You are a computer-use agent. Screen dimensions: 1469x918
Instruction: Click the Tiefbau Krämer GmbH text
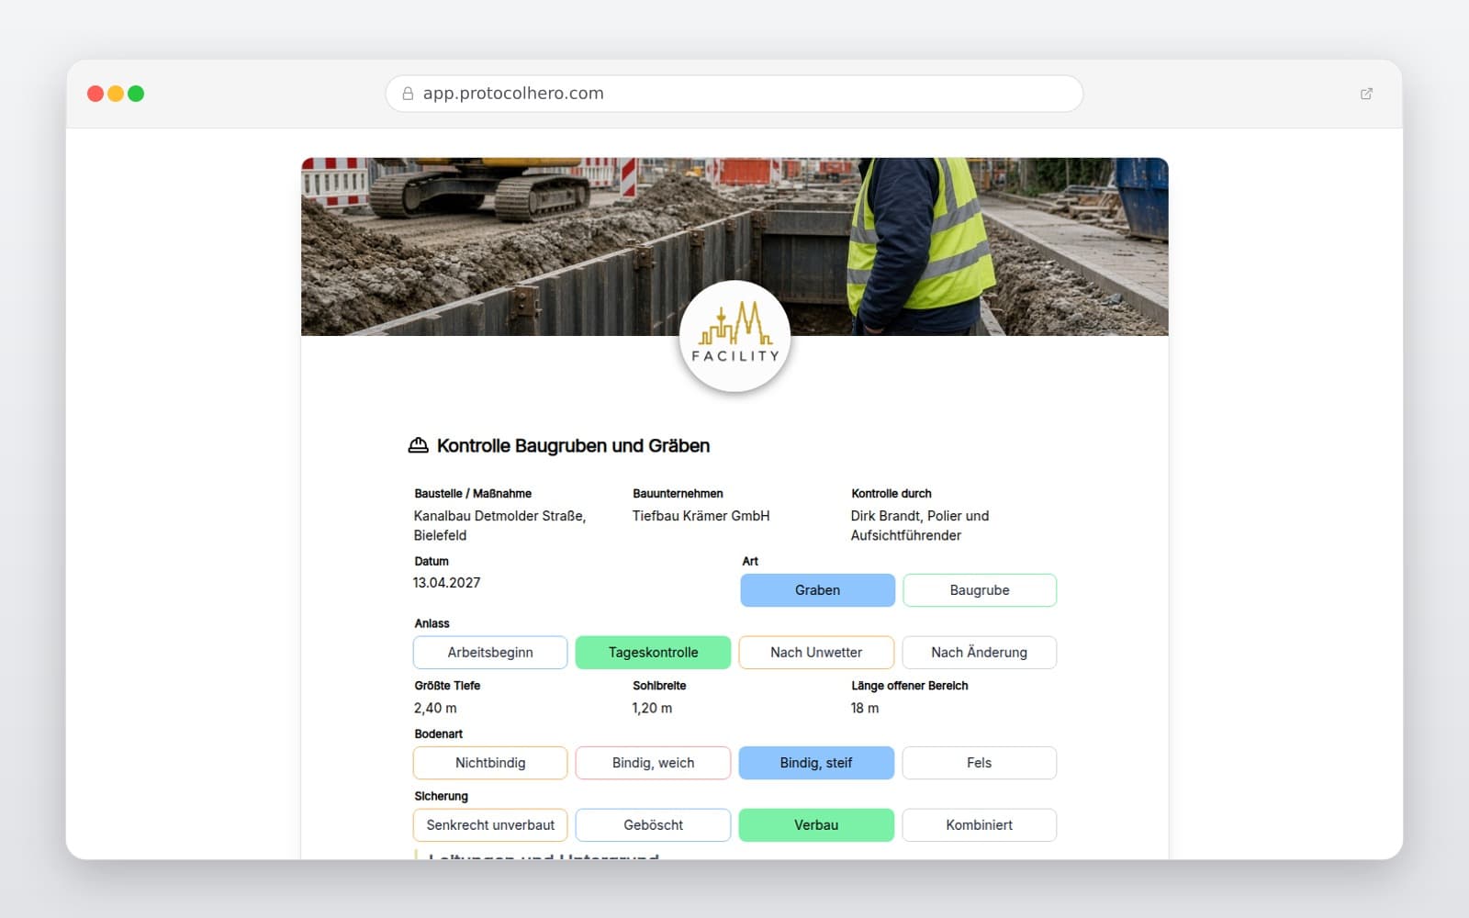tap(701, 516)
